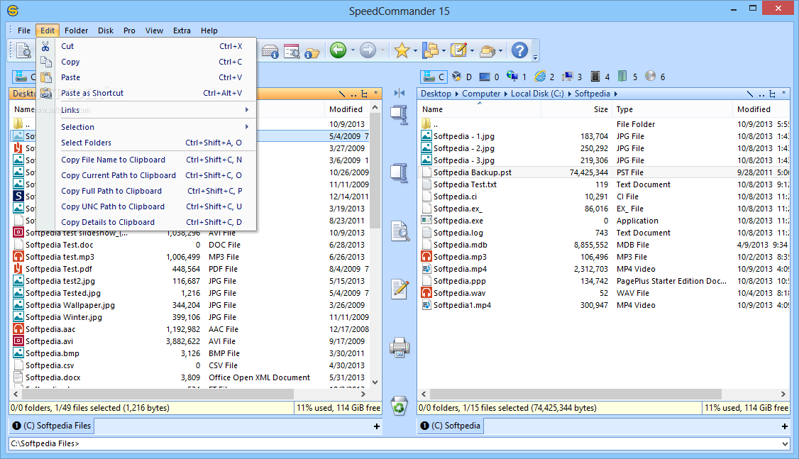Add new tab in left panel

pos(377,426)
